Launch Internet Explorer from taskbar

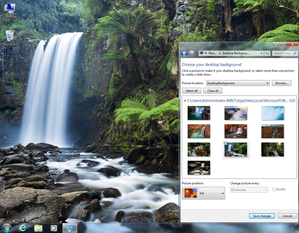tap(23, 228)
